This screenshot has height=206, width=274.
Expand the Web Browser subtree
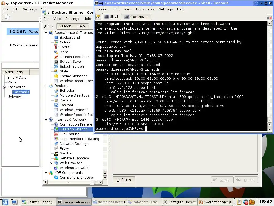51,163
